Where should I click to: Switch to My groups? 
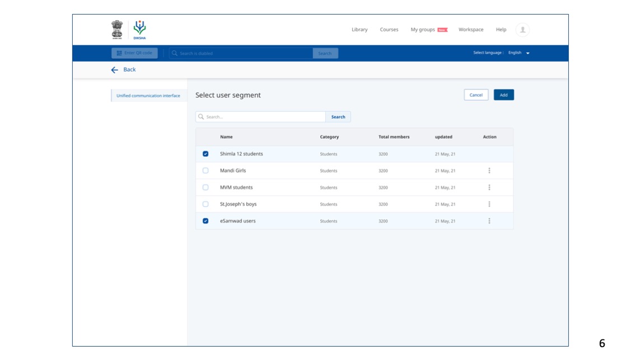[x=422, y=29]
